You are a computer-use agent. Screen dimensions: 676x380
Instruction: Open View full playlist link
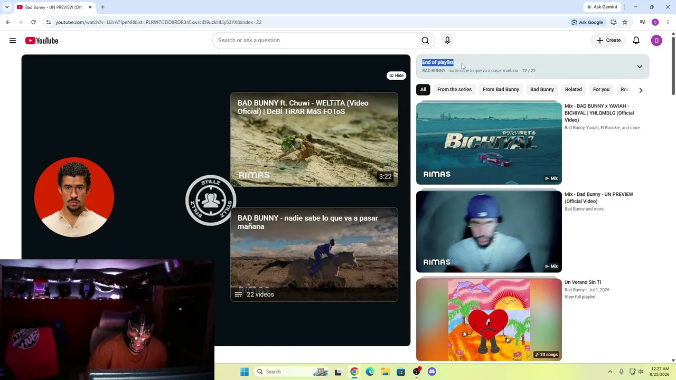click(580, 297)
